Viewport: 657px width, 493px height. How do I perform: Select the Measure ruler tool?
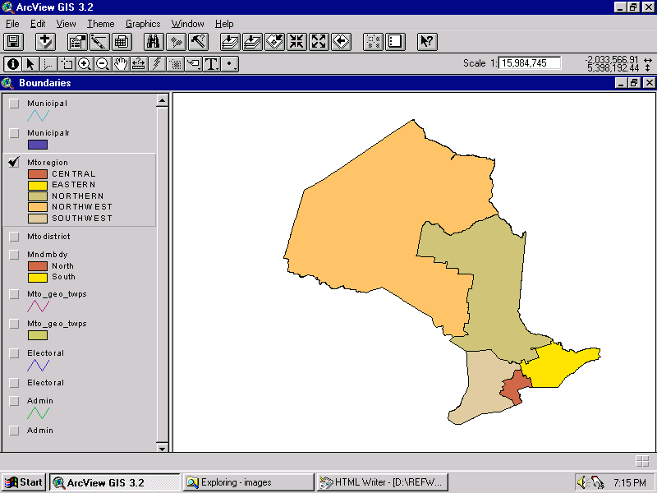(x=139, y=64)
